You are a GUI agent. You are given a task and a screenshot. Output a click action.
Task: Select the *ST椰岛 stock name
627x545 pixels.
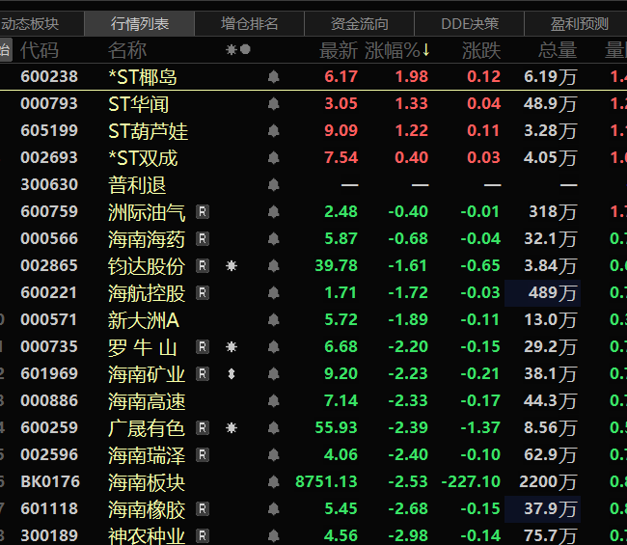[143, 77]
